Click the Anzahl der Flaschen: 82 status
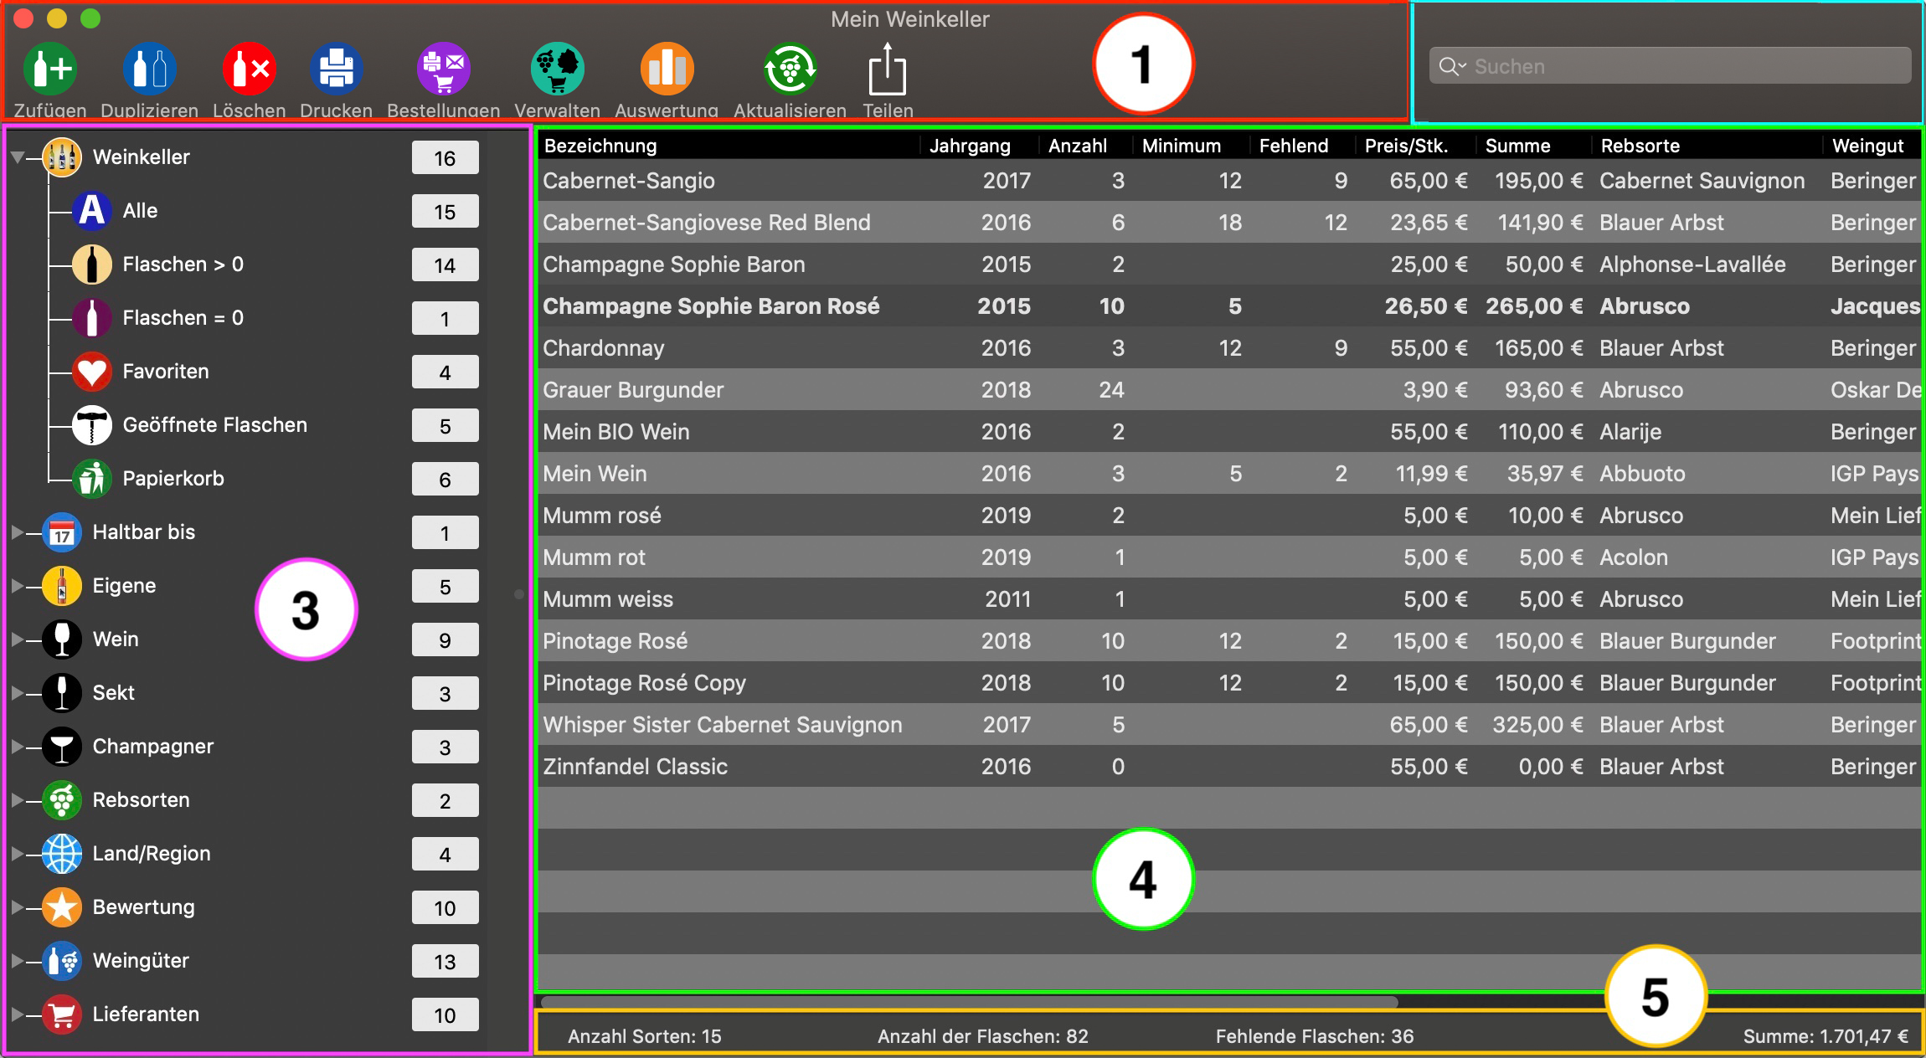This screenshot has width=1926, height=1058. click(983, 1036)
